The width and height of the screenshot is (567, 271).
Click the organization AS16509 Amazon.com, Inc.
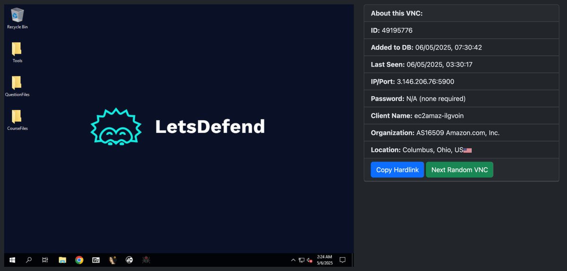458,132
